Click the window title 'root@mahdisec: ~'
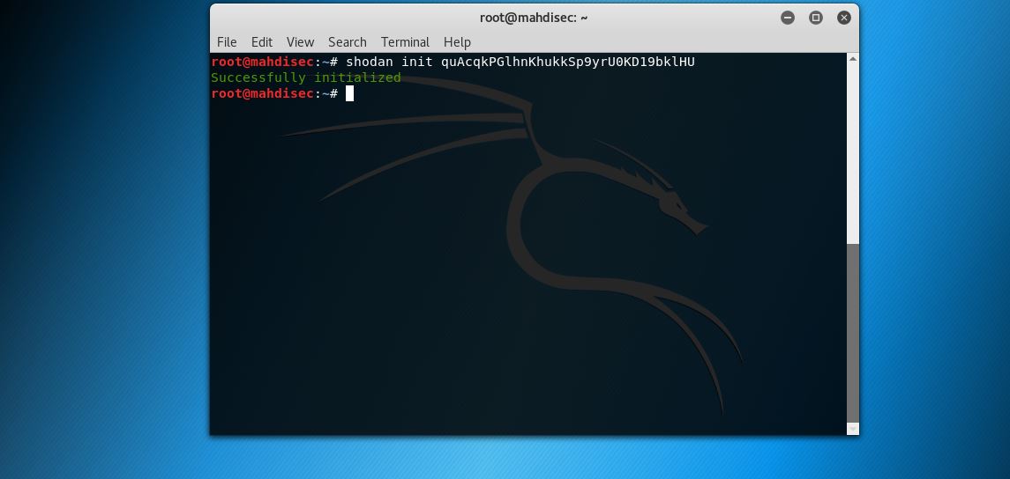Viewport: 1010px width, 479px height. (534, 18)
